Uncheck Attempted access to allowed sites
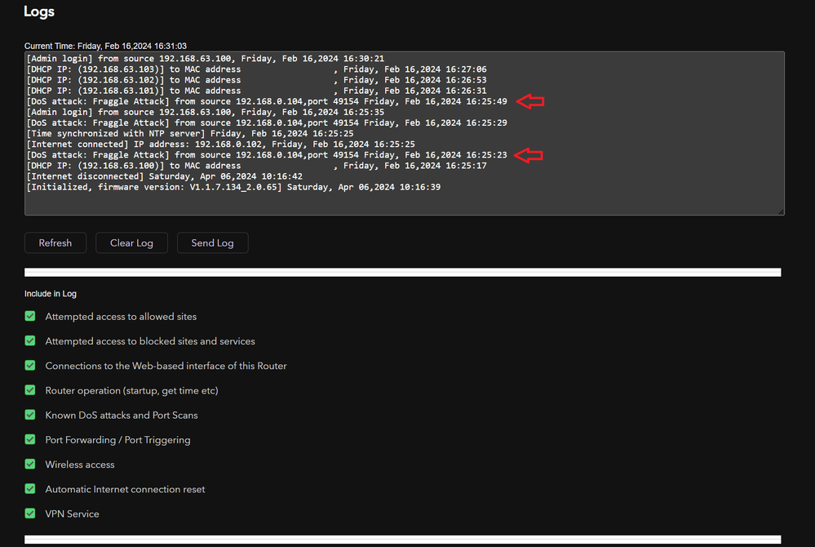The width and height of the screenshot is (815, 547). pyautogui.click(x=30, y=316)
